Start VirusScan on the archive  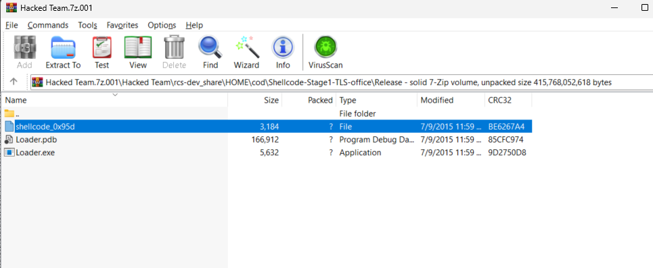click(x=325, y=47)
